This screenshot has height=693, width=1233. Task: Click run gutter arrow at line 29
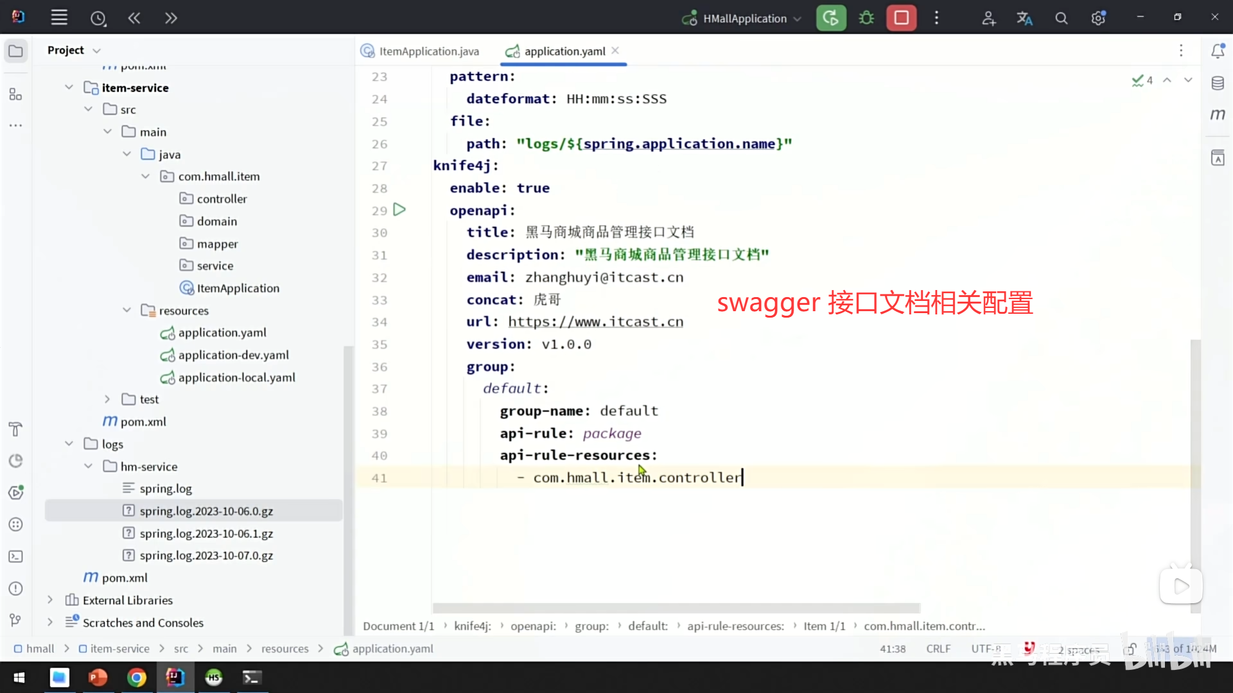click(x=399, y=210)
